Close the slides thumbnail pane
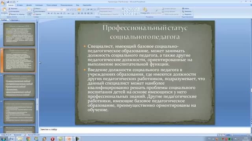The width and height of the screenshot is (252, 141). click(37, 20)
